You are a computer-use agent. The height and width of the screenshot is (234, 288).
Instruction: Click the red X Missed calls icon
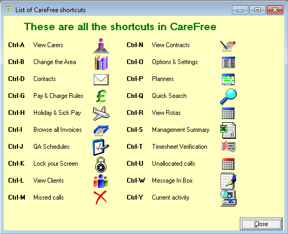(100, 197)
